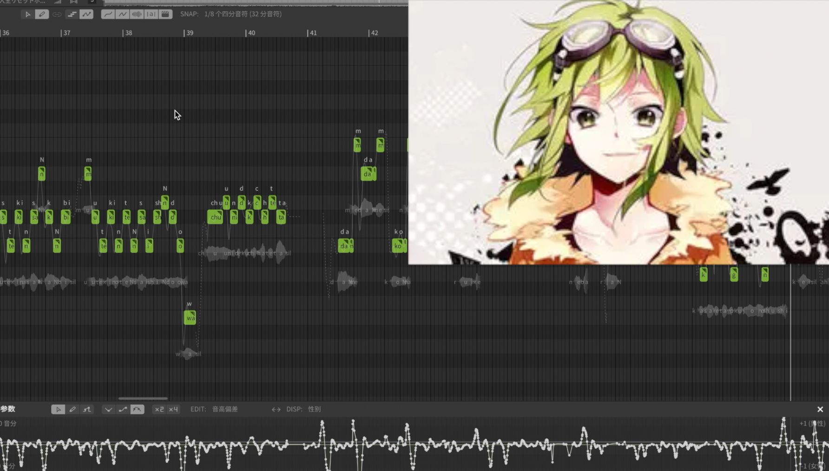Toggle the waveform display icon
The height and width of the screenshot is (471, 829).
(x=137, y=14)
